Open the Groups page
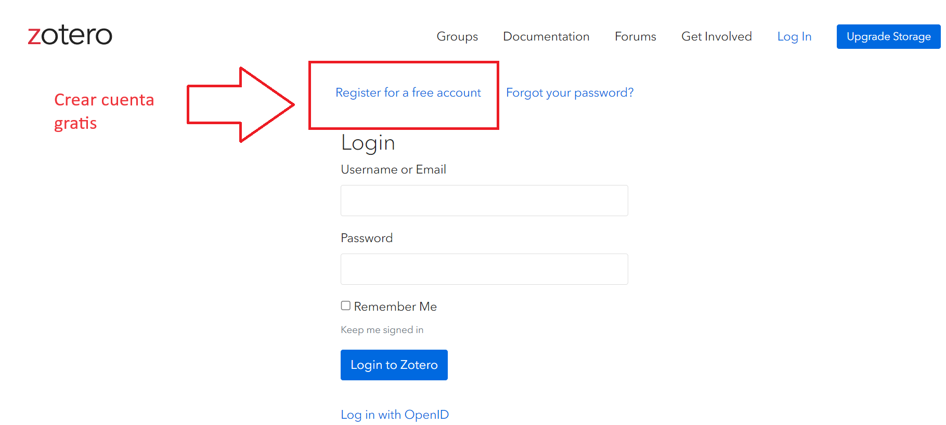Screen dimensions: 946x425 (x=457, y=36)
